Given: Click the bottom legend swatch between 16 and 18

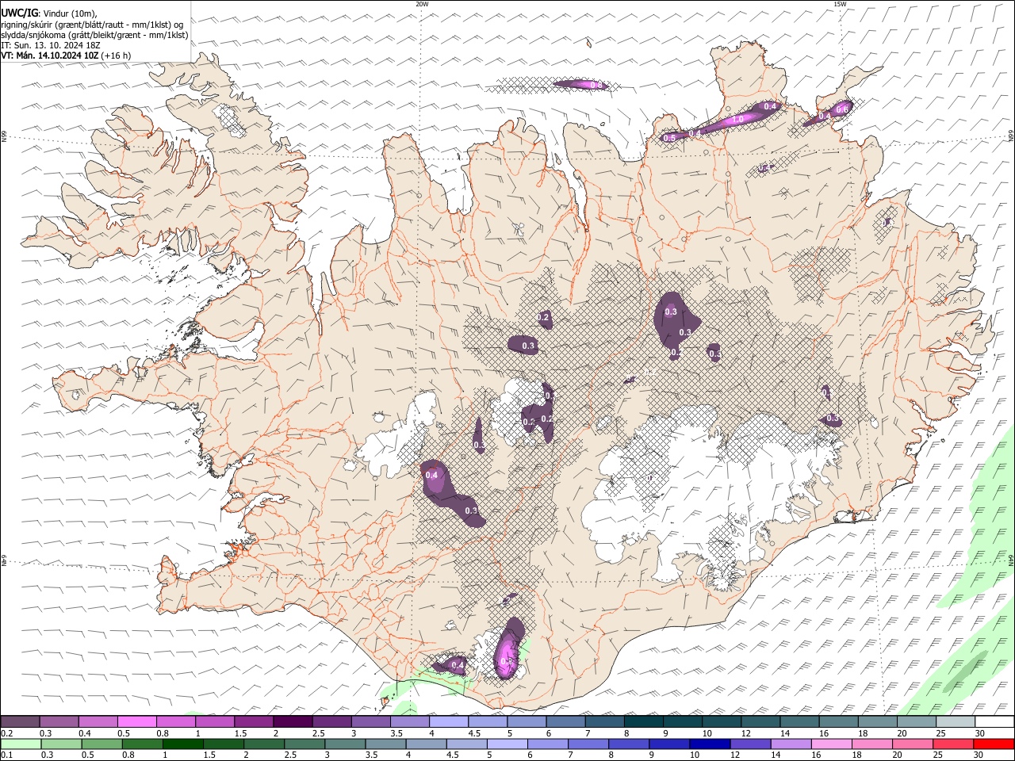Looking at the screenshot, I should pyautogui.click(x=832, y=744).
